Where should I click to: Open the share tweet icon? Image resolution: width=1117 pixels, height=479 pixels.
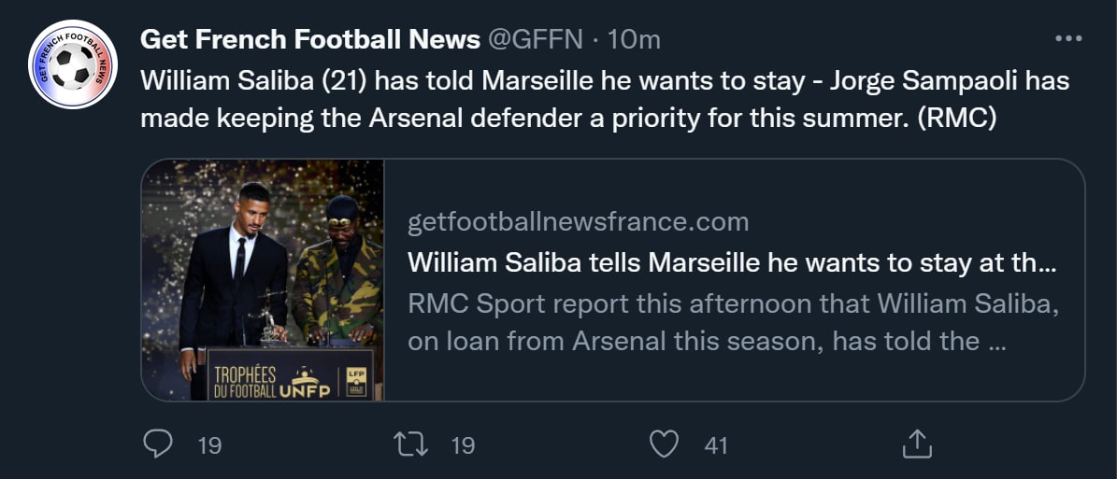click(917, 444)
